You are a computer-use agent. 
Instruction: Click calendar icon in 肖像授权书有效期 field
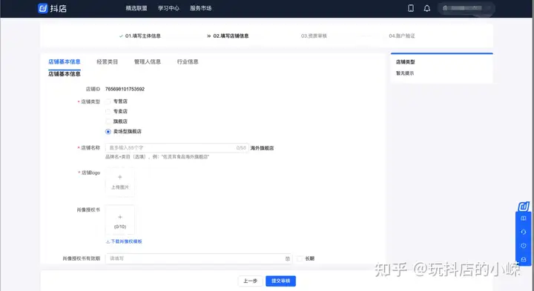[x=288, y=258]
